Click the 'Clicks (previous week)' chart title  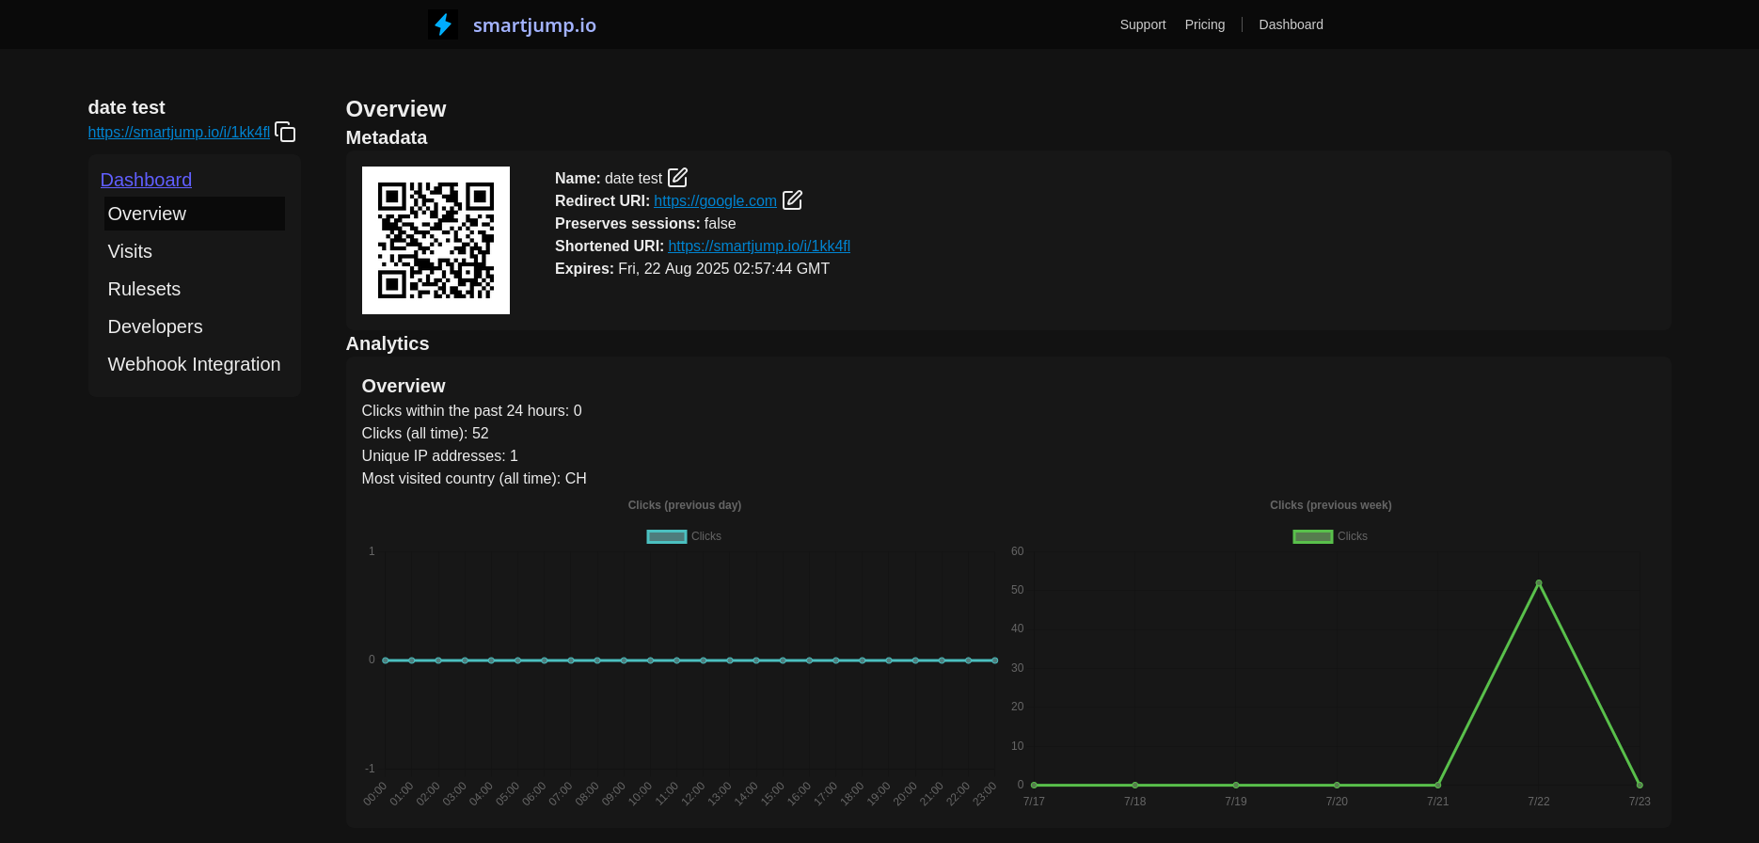pyautogui.click(x=1331, y=505)
